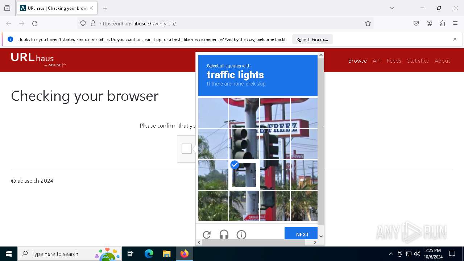Open captcha help info icon
The image size is (464, 261).
click(241, 235)
